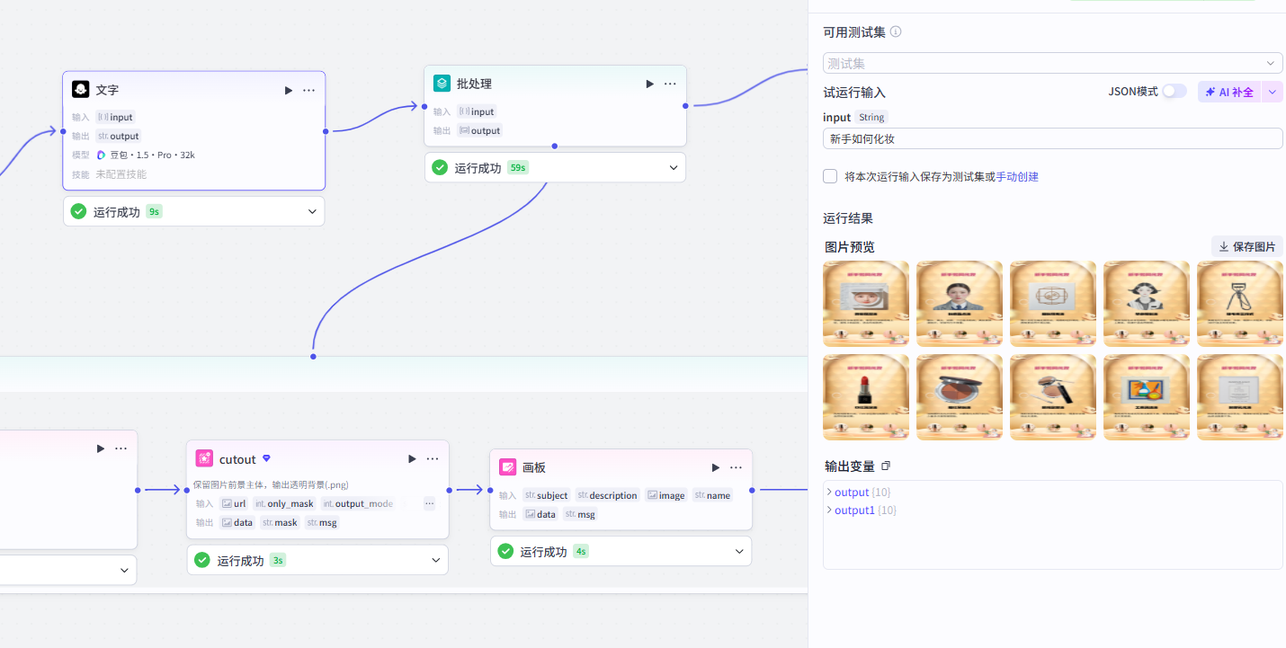Show hidden cutout input parameters via ellipsis
The height and width of the screenshot is (648, 1286).
click(x=429, y=503)
